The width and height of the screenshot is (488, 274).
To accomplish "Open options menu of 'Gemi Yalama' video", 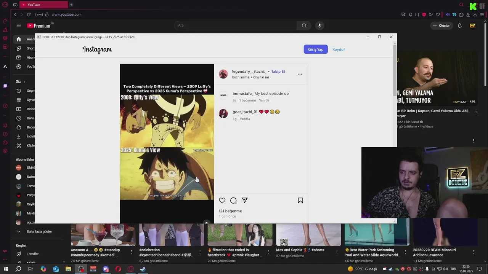I will tap(476, 112).
